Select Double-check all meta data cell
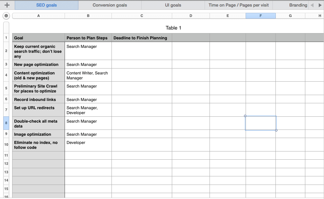 click(x=38, y=123)
